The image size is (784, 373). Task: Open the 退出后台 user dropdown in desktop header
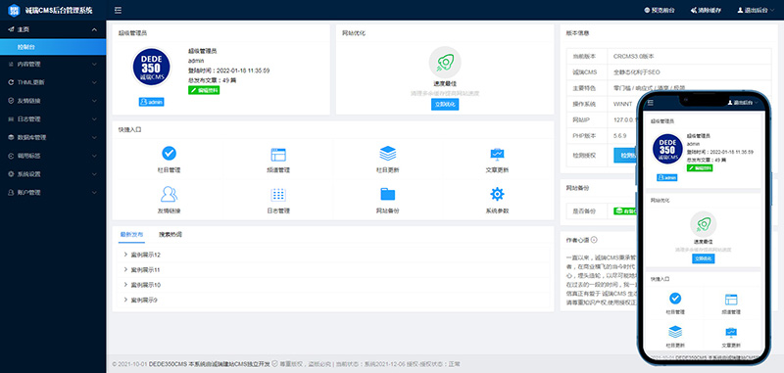pos(756,10)
